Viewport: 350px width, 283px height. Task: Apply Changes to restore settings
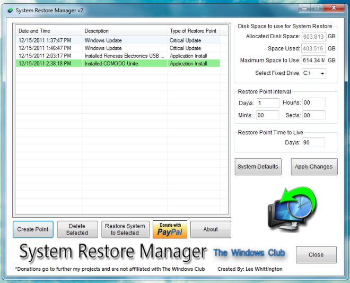click(x=314, y=167)
